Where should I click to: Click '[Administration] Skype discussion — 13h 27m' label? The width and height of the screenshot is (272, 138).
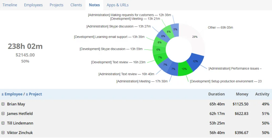[119, 26]
